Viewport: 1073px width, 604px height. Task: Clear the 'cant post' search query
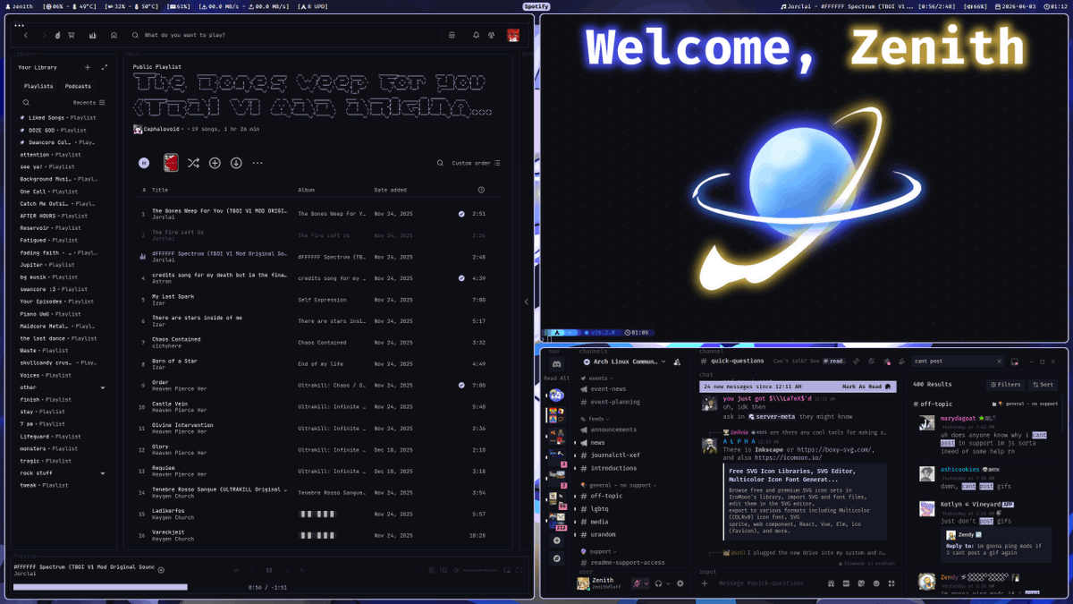point(999,362)
